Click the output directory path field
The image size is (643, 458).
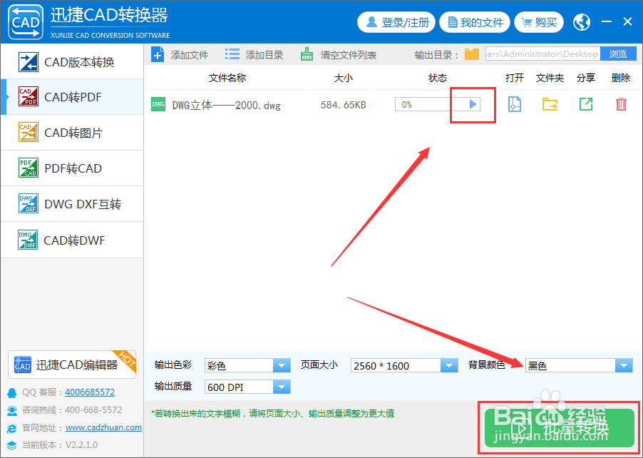[540, 54]
